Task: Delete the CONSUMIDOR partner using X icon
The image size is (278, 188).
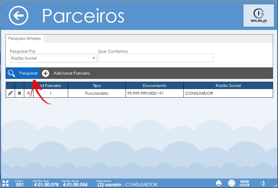Action: click(20, 93)
